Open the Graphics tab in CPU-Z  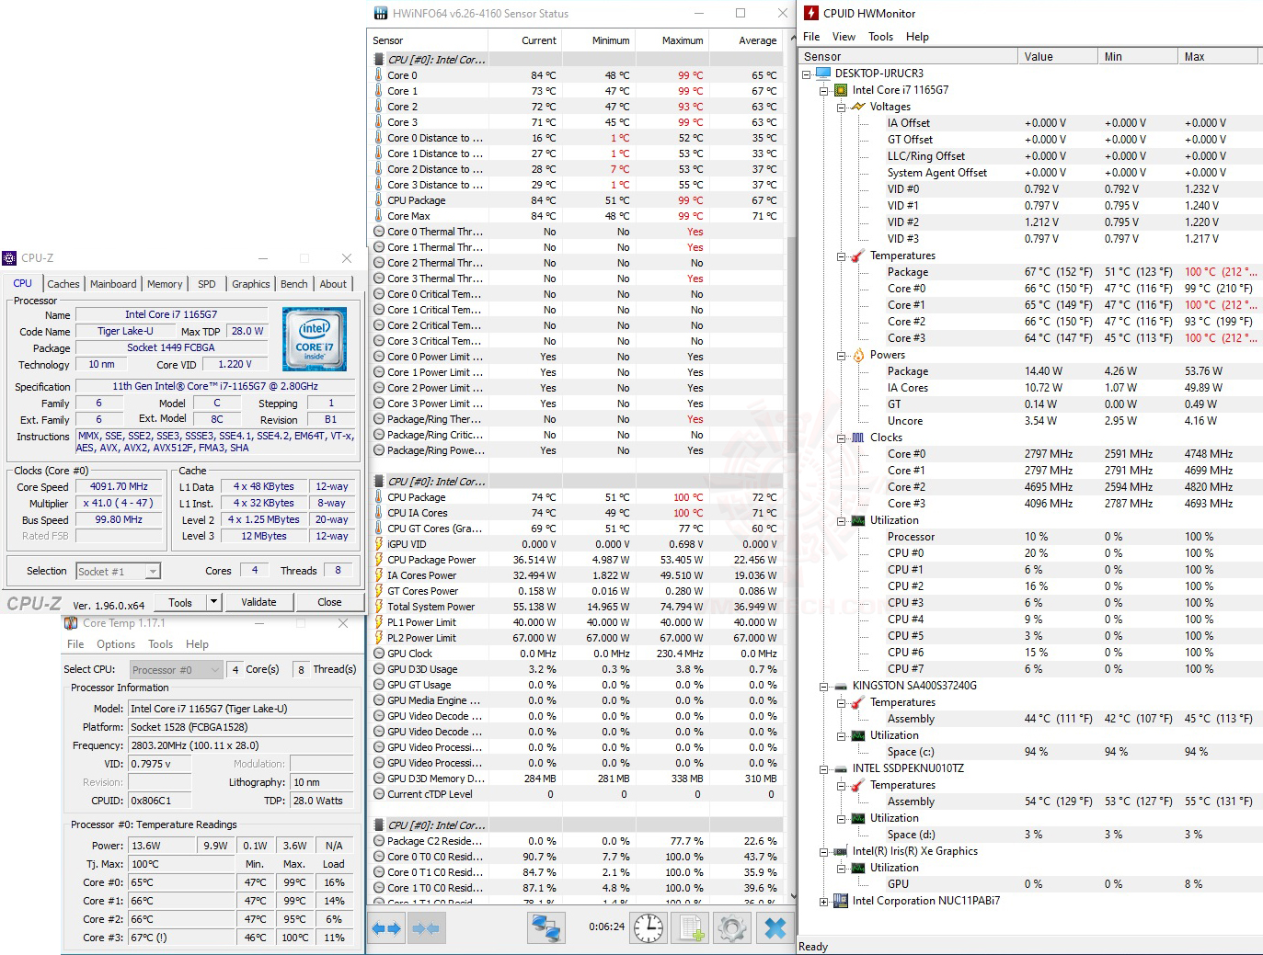point(251,284)
